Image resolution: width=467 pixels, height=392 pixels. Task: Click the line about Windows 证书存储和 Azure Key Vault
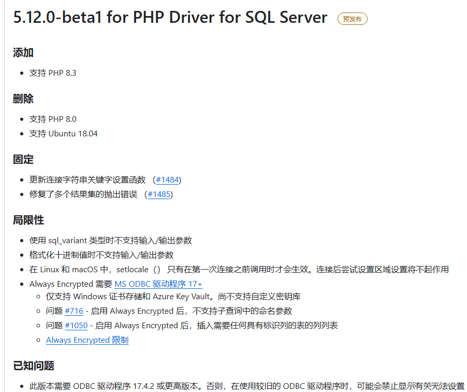(173, 297)
